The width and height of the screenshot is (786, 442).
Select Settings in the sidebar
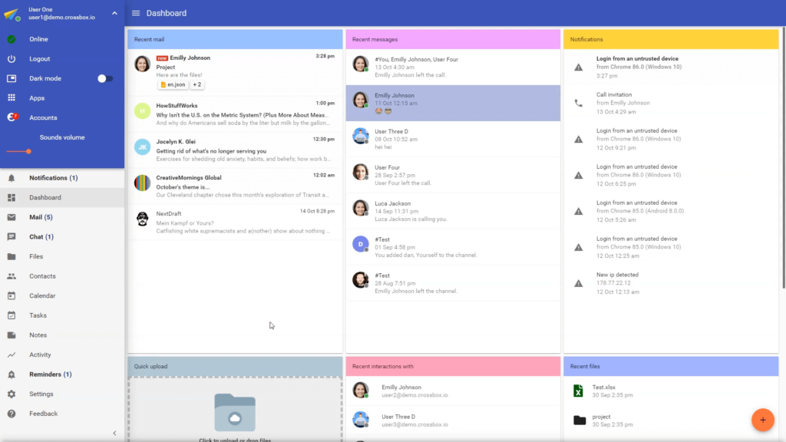coord(41,394)
